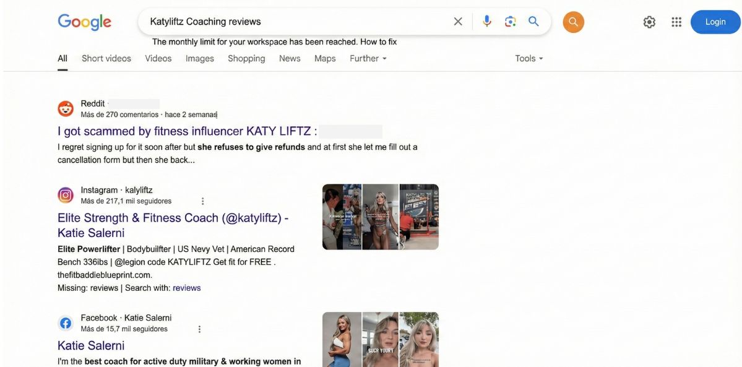Switch to the Shopping tab
742x367 pixels.
246,58
